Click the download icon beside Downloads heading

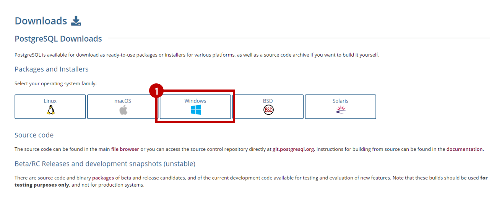(x=76, y=21)
